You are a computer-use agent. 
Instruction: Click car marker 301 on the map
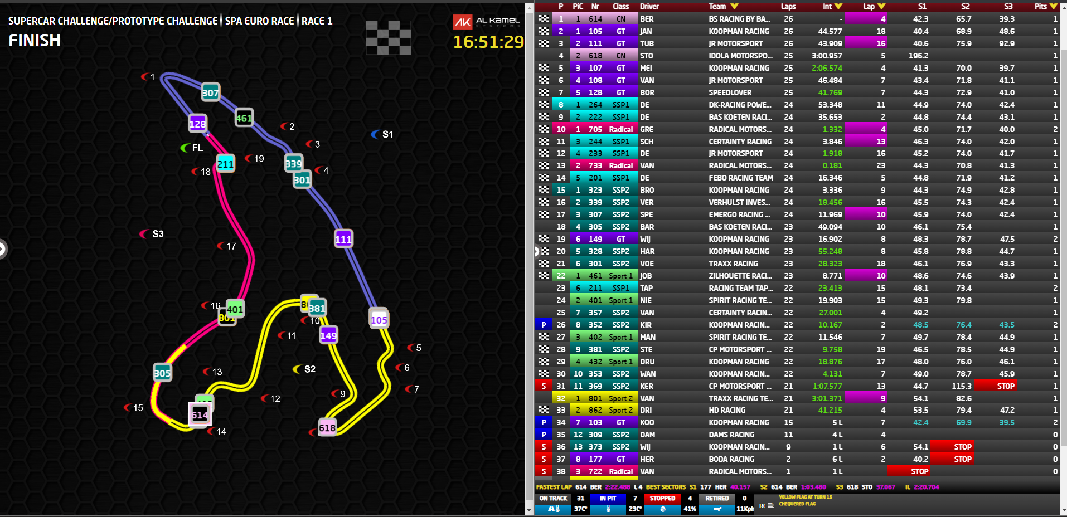[x=302, y=179]
